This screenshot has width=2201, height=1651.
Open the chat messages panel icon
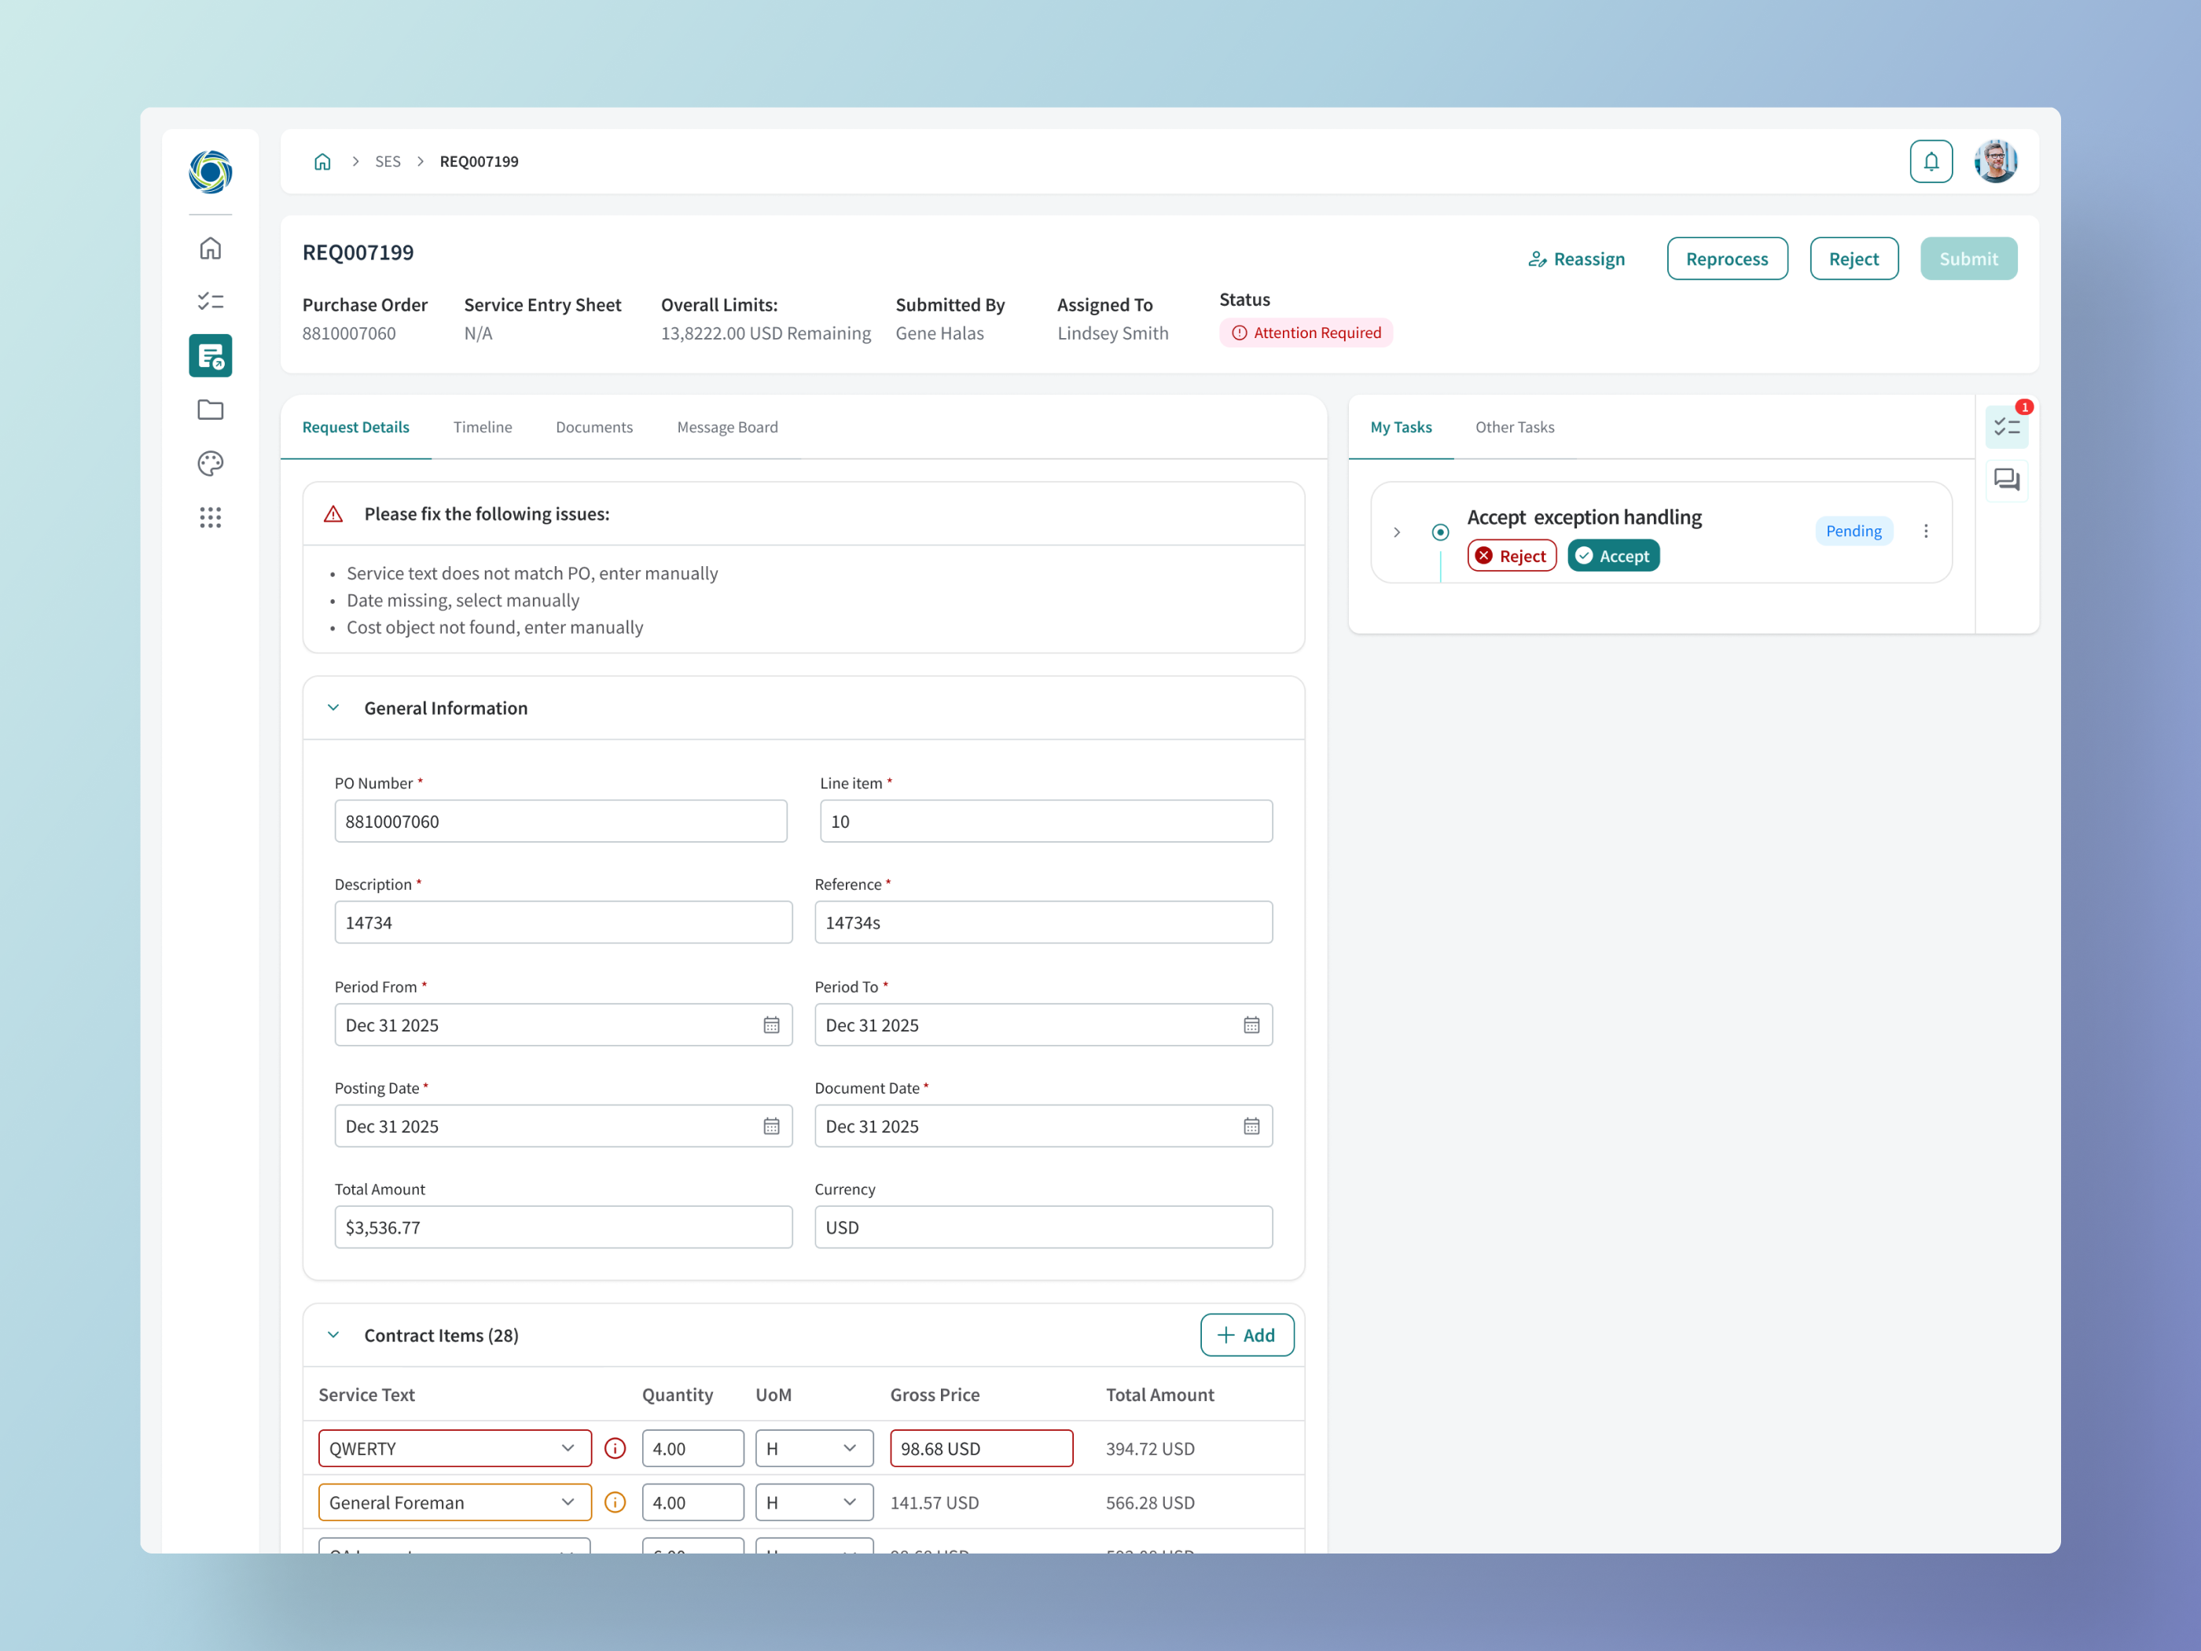pyautogui.click(x=2007, y=480)
